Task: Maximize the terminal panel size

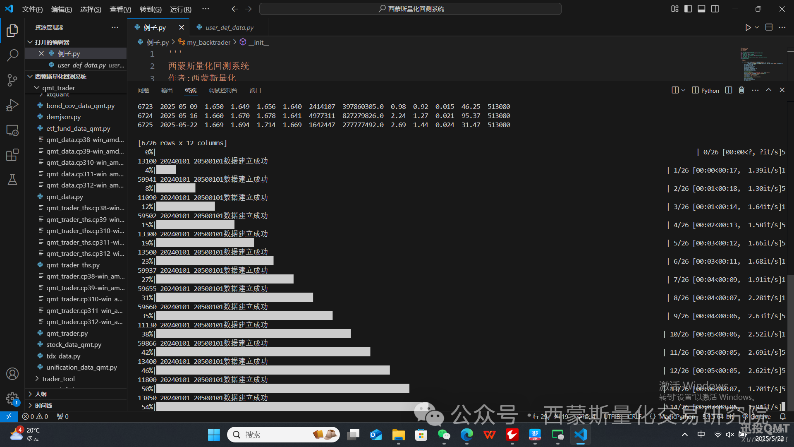Action: 768,90
